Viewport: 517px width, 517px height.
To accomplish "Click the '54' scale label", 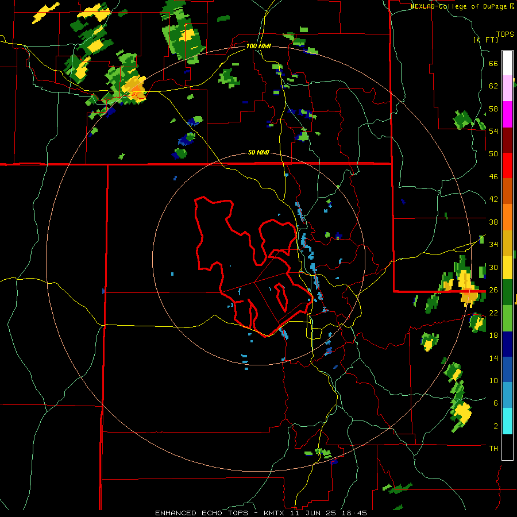I will click(x=493, y=131).
